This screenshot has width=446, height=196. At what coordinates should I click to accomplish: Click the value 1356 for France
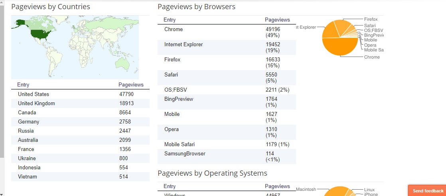pyautogui.click(x=125, y=149)
